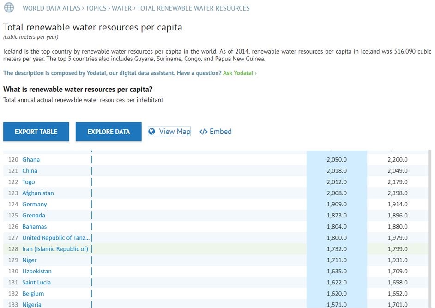
Task: Click the table's vertical scrollbar
Action: (430, 229)
